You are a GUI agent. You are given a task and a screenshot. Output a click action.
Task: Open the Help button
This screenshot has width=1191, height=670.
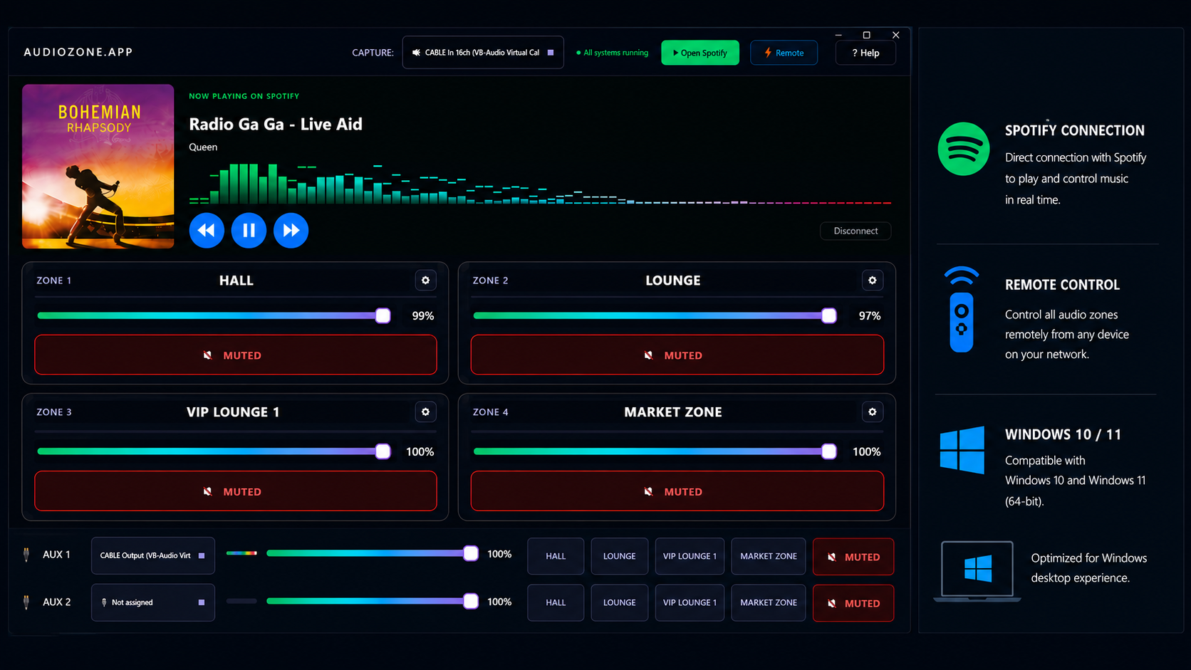coord(865,53)
